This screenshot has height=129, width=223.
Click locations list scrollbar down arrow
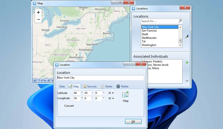click(x=180, y=46)
